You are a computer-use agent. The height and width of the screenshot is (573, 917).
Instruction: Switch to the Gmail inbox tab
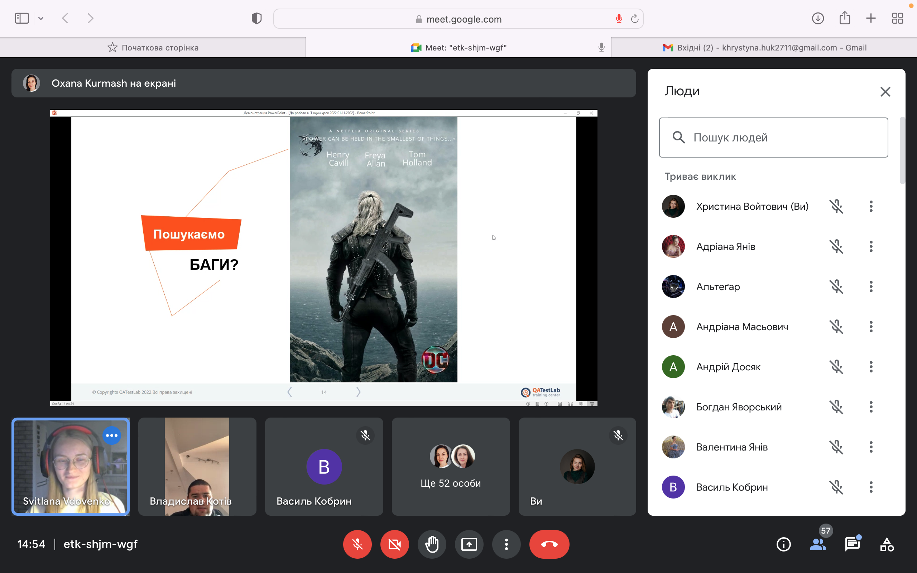(x=764, y=48)
